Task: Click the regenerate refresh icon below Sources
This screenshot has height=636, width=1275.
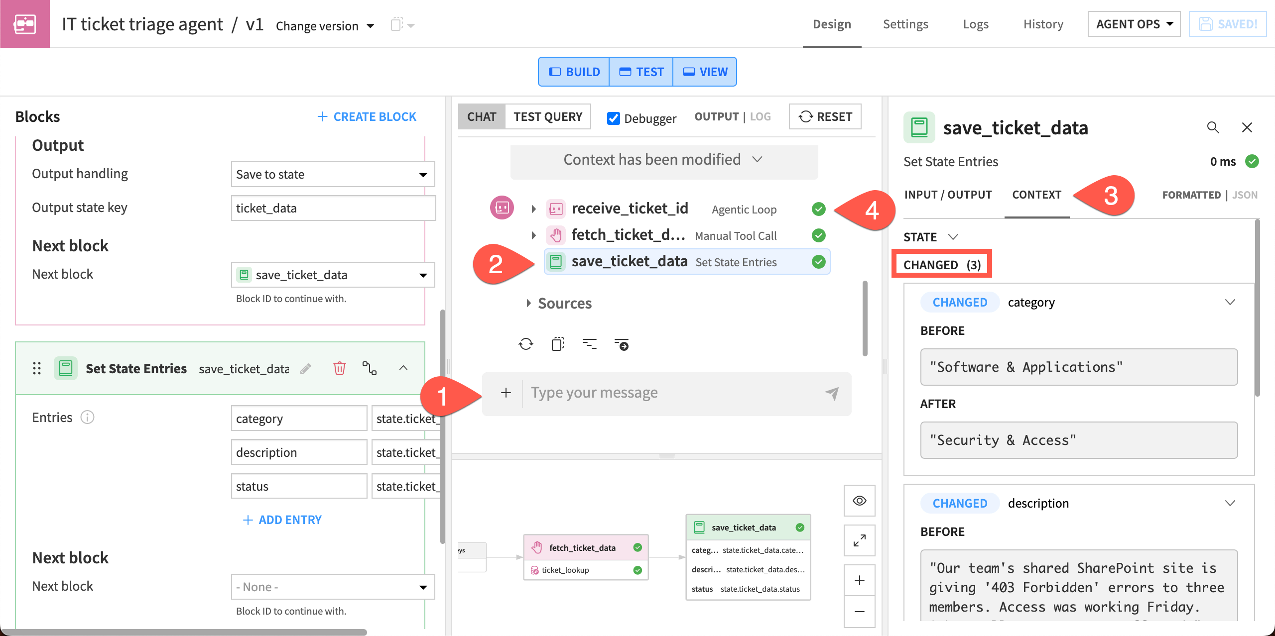Action: pyautogui.click(x=526, y=344)
